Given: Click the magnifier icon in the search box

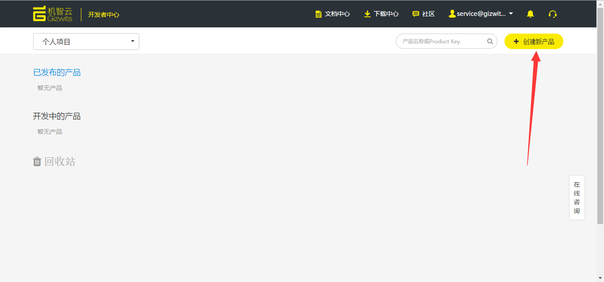Looking at the screenshot, I should tap(490, 41).
